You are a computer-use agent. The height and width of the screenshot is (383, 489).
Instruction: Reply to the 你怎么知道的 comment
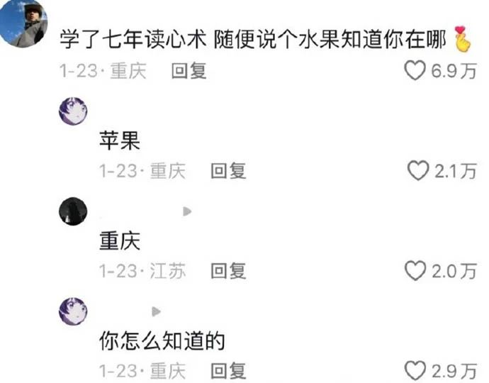(228, 371)
